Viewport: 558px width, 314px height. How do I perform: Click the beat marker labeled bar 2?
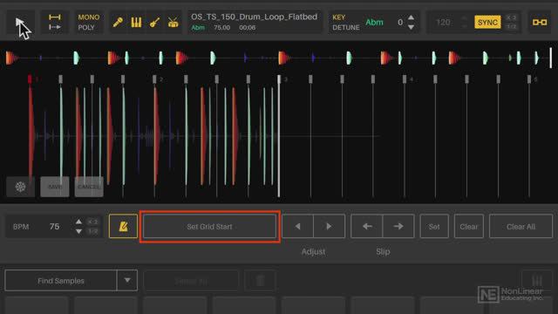(154, 79)
